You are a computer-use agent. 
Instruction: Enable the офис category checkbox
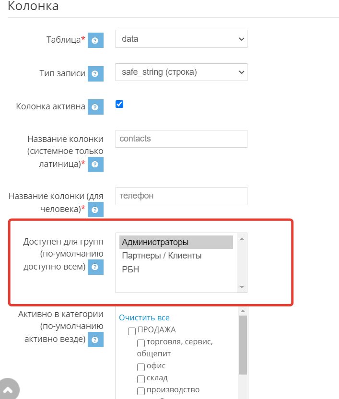pyautogui.click(x=141, y=367)
